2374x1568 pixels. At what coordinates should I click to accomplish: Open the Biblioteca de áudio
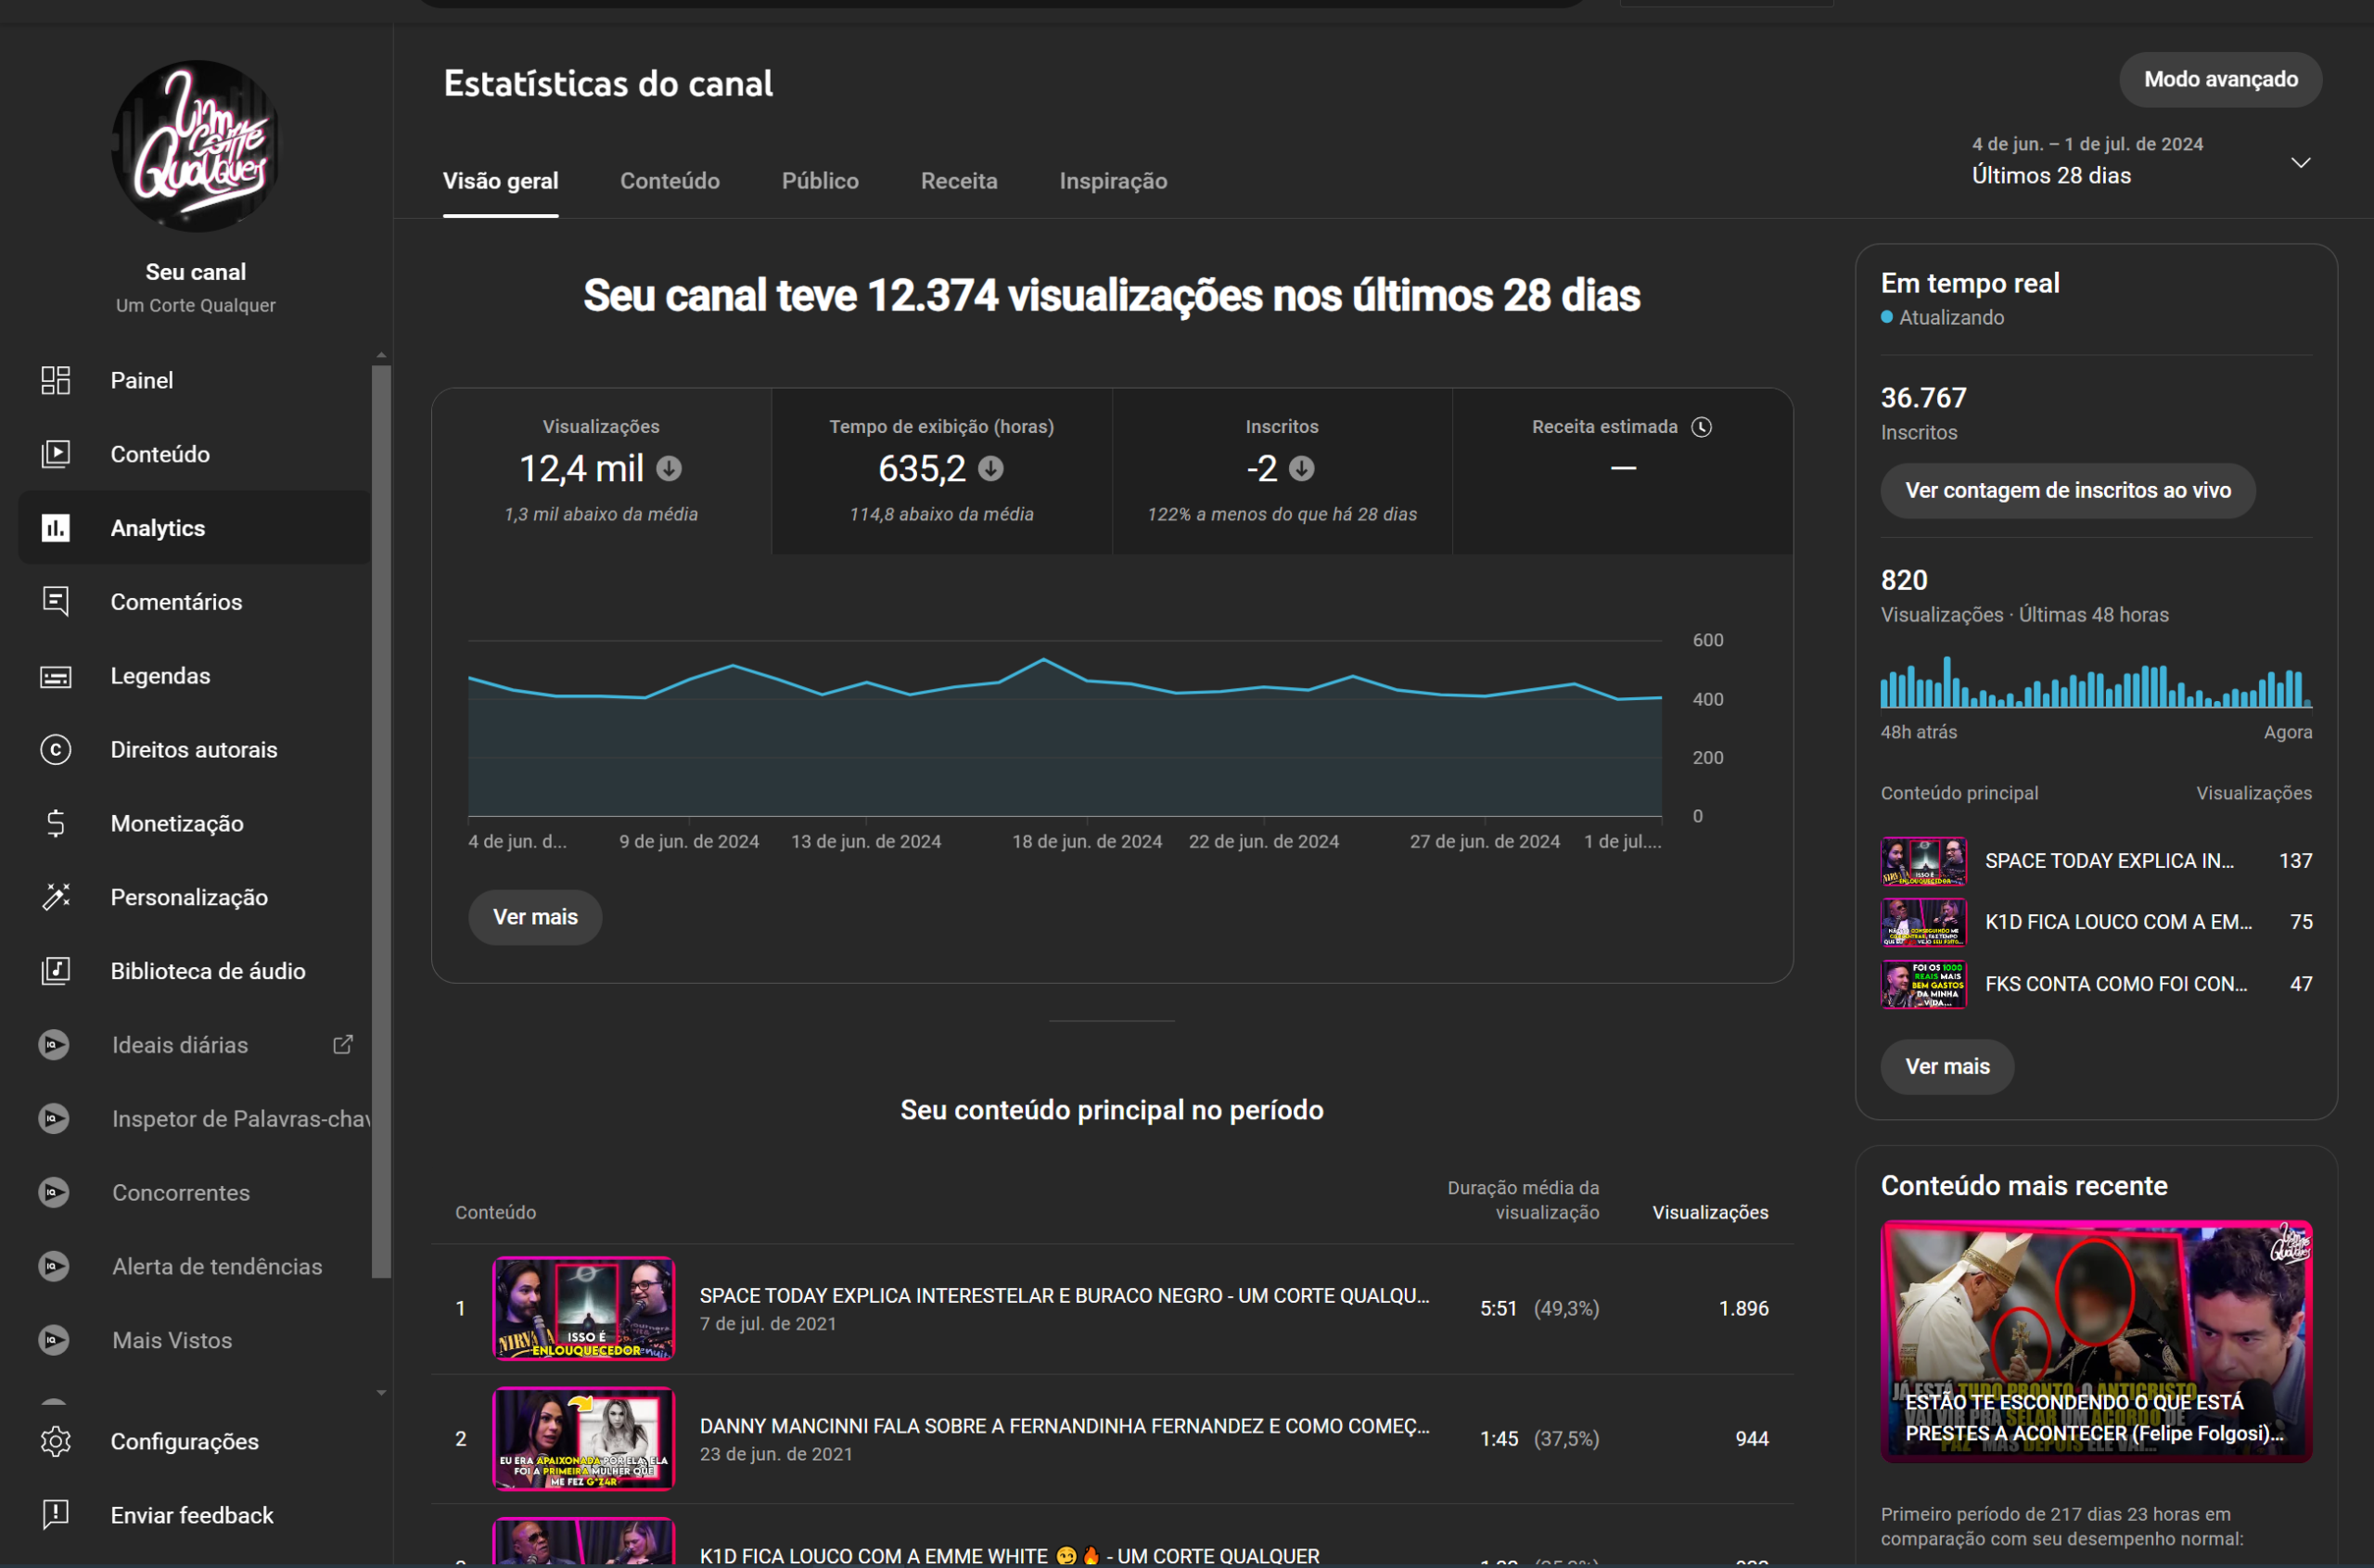click(207, 970)
